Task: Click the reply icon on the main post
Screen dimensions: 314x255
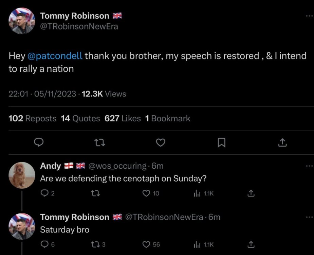Action: pos(39,143)
